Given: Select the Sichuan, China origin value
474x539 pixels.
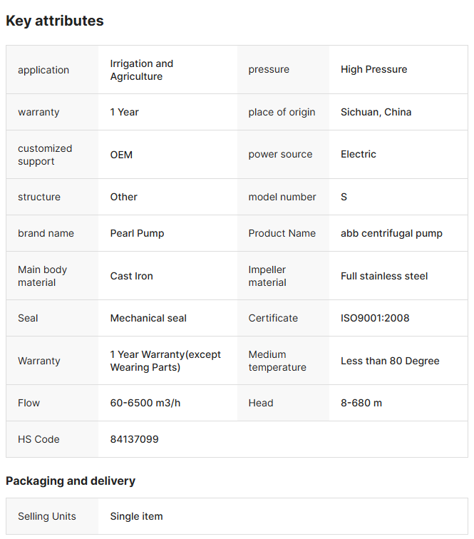Looking at the screenshot, I should [376, 112].
